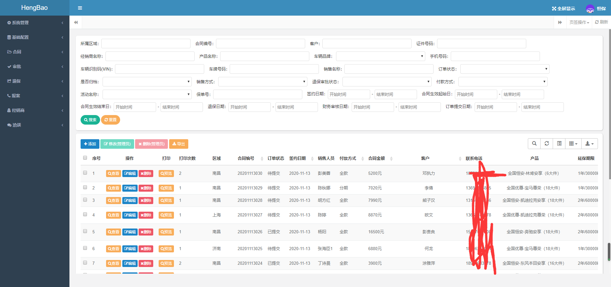The height and width of the screenshot is (287, 611).
Task: Click the 签约日期 start time field
Action: tap(349, 94)
